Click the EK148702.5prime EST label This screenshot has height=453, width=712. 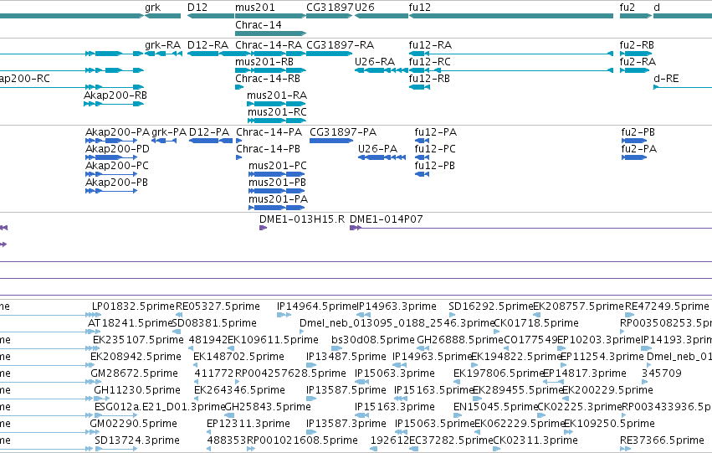tap(238, 358)
